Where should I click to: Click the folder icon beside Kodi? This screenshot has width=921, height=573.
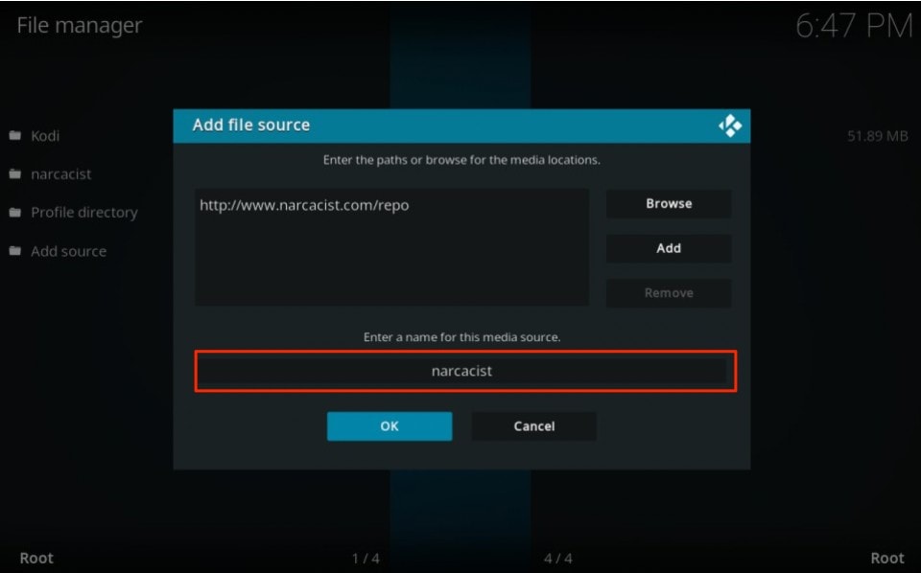click(x=15, y=135)
